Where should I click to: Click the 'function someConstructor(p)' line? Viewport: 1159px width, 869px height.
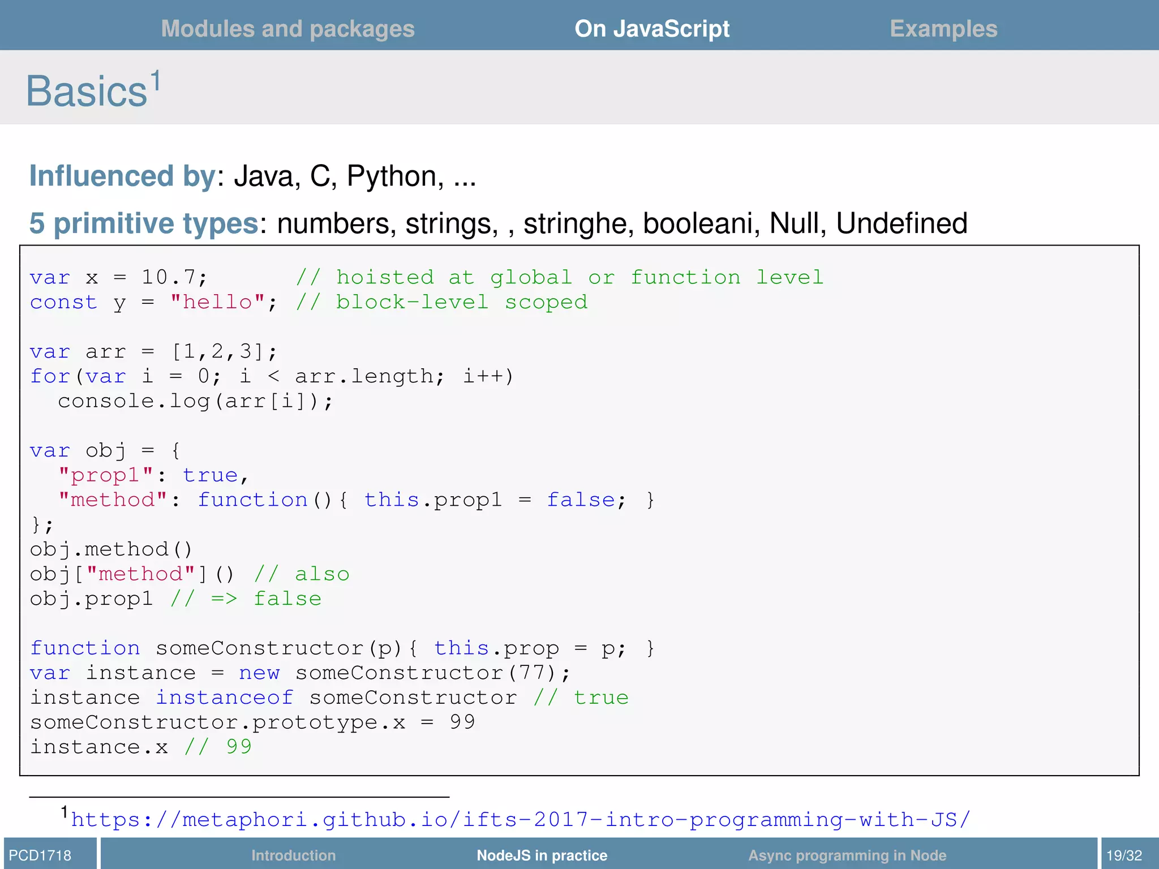pyautogui.click(x=342, y=648)
